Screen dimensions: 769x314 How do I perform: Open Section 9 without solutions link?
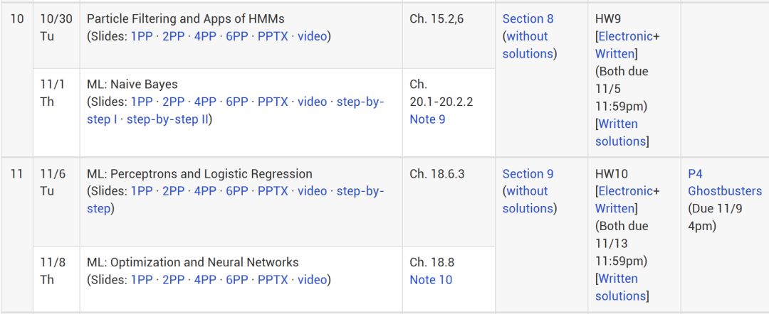coord(527,200)
